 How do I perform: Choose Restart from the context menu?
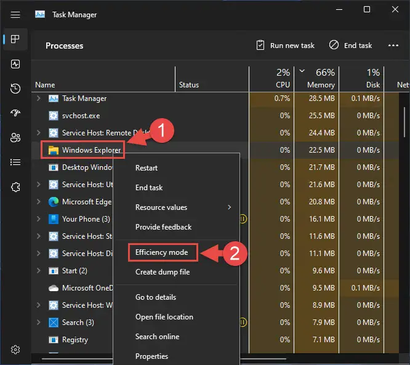(177, 168)
